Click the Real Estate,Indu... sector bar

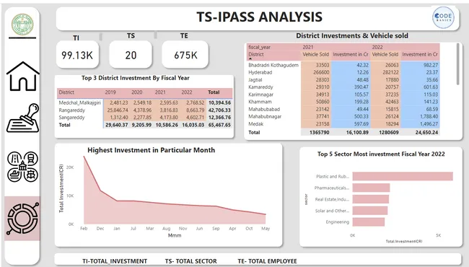(x=371, y=199)
